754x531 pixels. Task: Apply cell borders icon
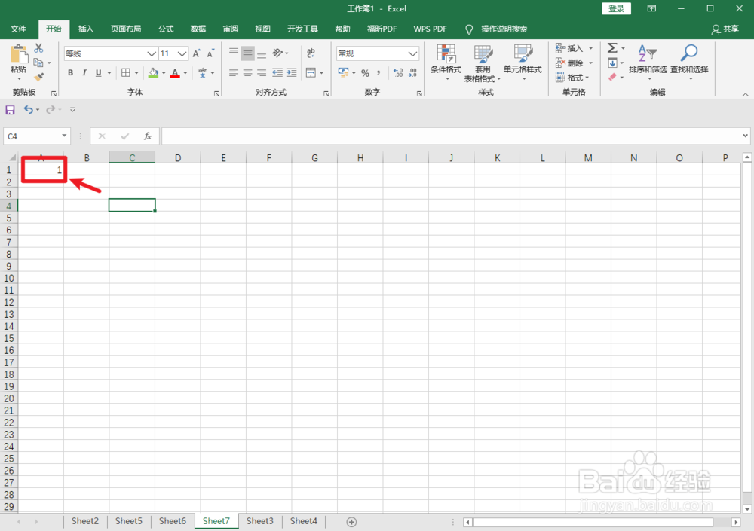[x=126, y=72]
